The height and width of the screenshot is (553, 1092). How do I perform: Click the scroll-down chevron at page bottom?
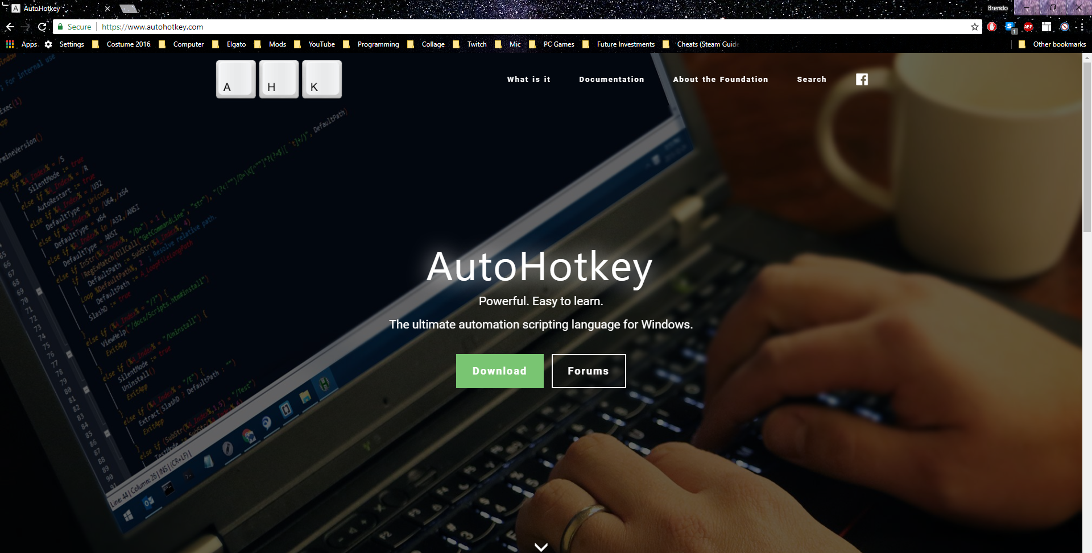[541, 547]
